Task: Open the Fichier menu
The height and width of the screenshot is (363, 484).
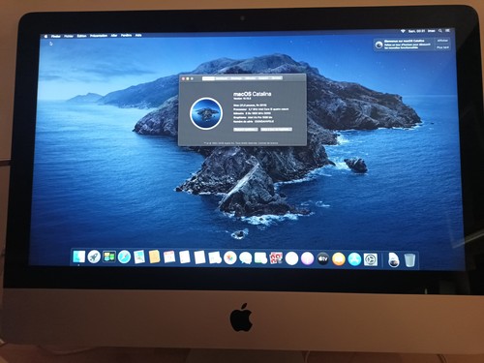Action: 69,36
